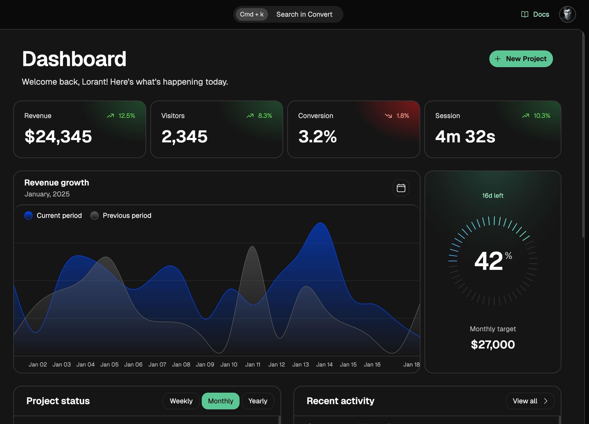
Task: Click the plus icon in New Project
Action: click(x=498, y=59)
